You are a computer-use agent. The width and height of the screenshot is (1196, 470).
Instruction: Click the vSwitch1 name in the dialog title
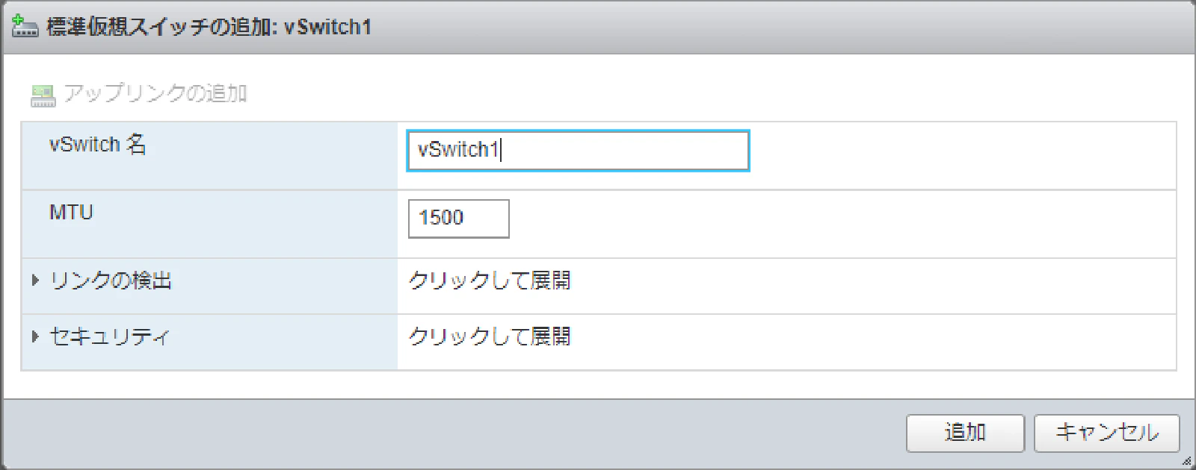[327, 27]
